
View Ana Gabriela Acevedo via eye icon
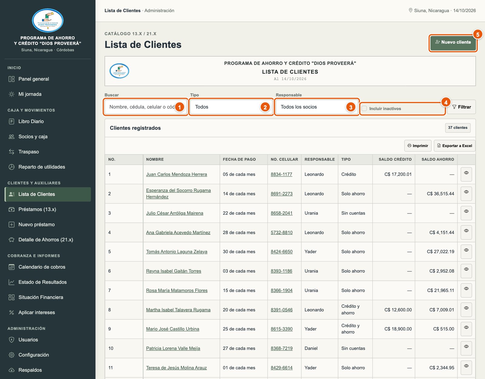(466, 233)
